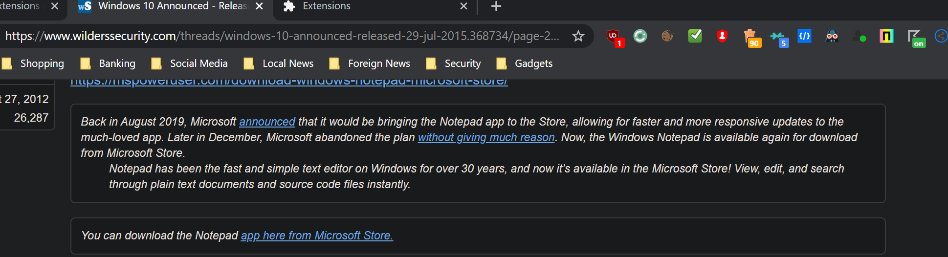This screenshot has height=257, width=948.
Task: Expand the Social Media bookmarks folder
Action: click(190, 64)
